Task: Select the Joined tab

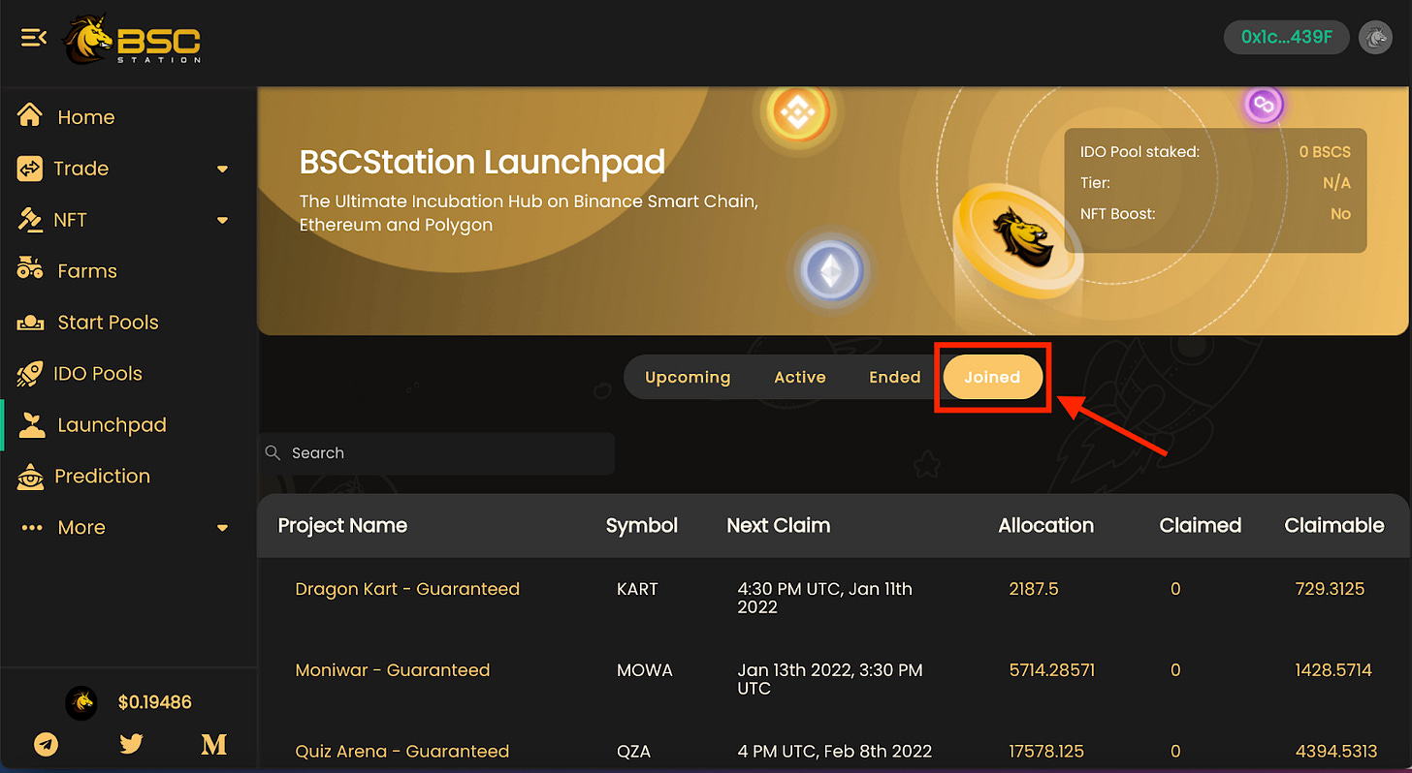Action: [x=992, y=377]
